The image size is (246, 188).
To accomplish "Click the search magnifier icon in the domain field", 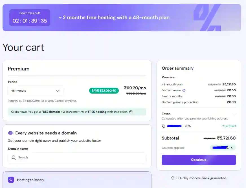I will click(14, 158).
